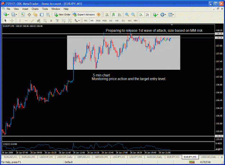225x165 pixels.
Task: Open the Data Window crosshair icon
Action: tap(29, 14)
